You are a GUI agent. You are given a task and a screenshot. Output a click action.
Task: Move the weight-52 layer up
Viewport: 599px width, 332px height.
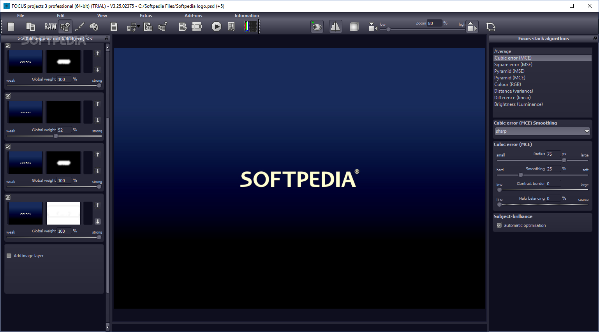(98, 104)
